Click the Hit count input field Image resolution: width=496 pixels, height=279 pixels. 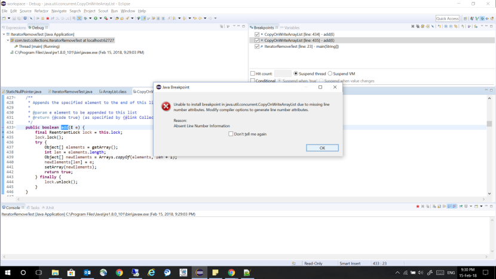click(283, 73)
